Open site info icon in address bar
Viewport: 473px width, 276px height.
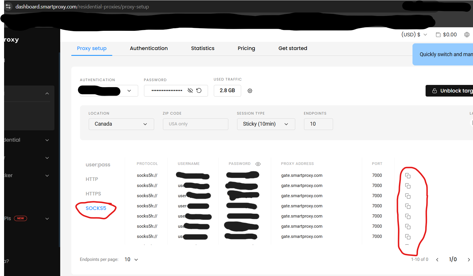pyautogui.click(x=8, y=6)
